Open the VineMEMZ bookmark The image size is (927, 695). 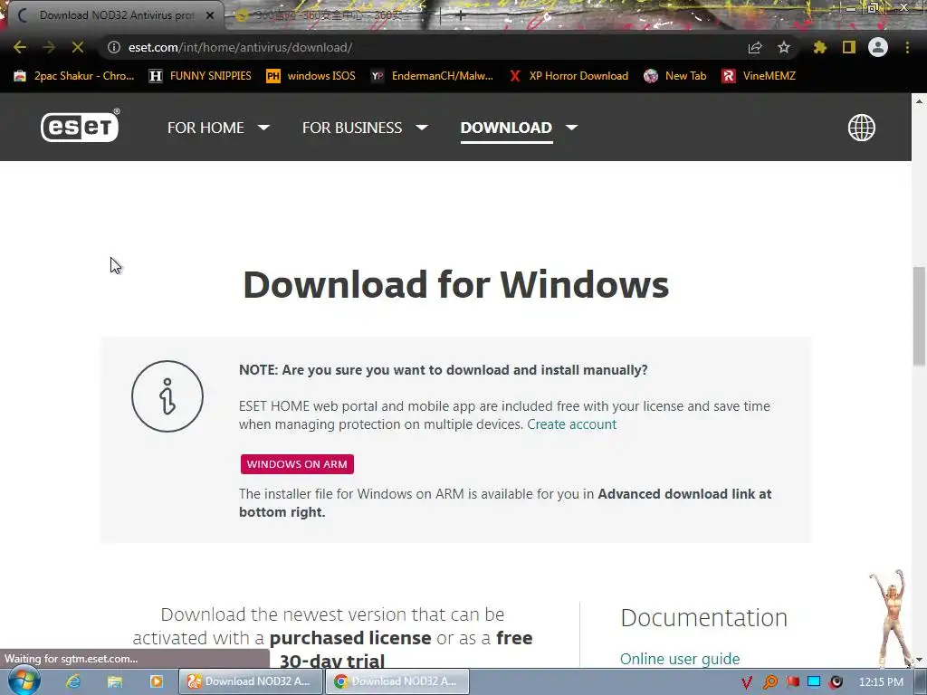pos(759,76)
